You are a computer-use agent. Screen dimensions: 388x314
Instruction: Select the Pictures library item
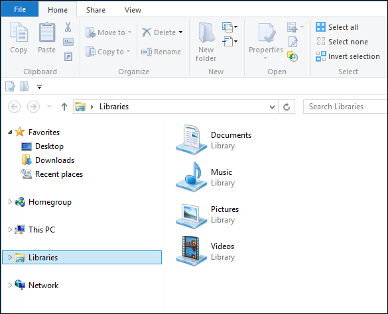pos(208,215)
